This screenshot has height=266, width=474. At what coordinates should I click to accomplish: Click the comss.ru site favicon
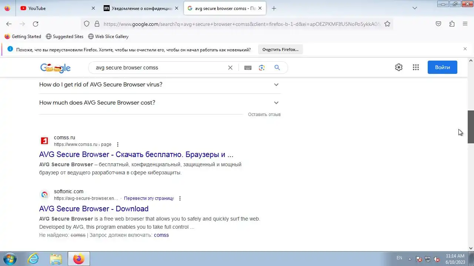44,141
